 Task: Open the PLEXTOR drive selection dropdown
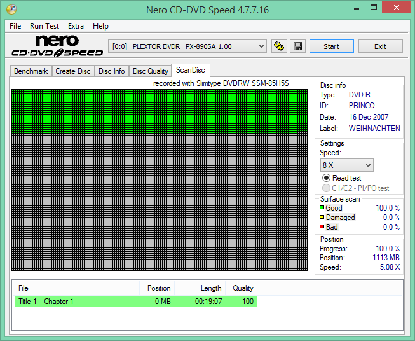point(187,46)
